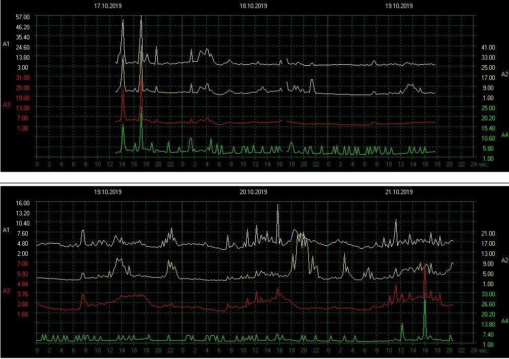
Task: Select the red A3 label in lower chart
Action: (x=6, y=291)
